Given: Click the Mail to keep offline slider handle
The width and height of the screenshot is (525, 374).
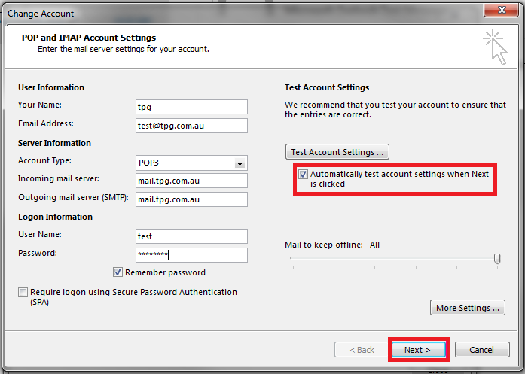Looking at the screenshot, I should click(497, 259).
